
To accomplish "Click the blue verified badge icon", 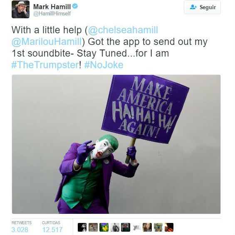I will click(75, 6).
